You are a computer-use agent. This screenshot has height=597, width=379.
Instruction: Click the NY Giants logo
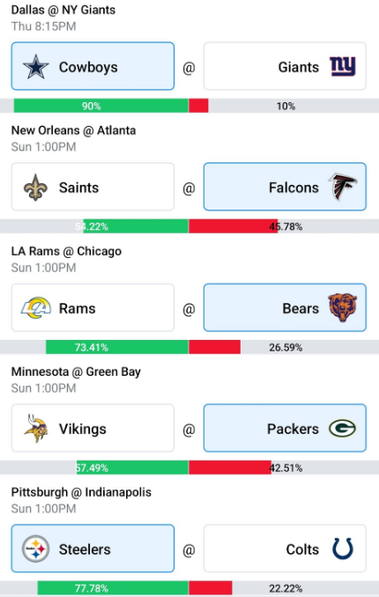[x=342, y=66]
